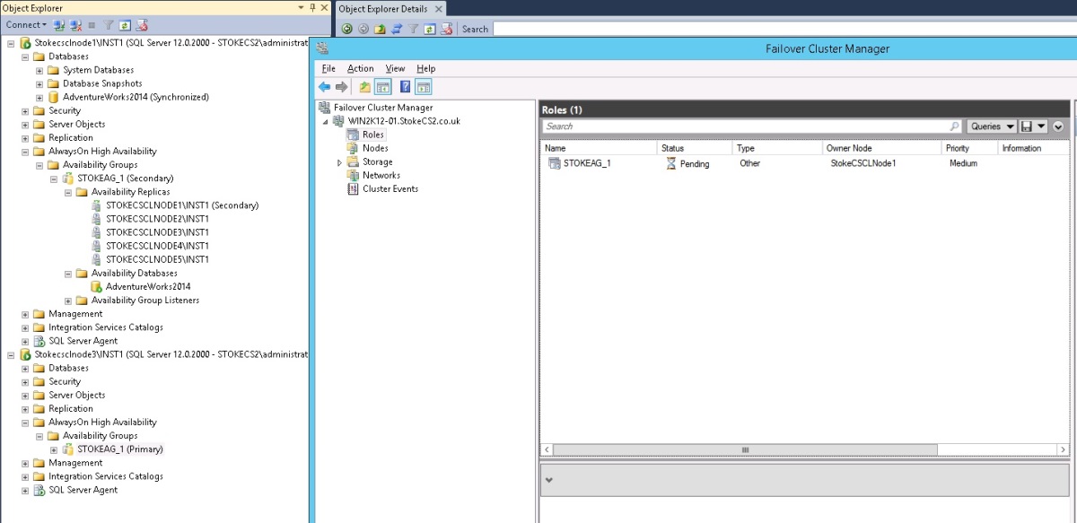Click Refresh icon in Object Explorer toolbar
Image resolution: width=1077 pixels, height=523 pixels.
[x=125, y=25]
